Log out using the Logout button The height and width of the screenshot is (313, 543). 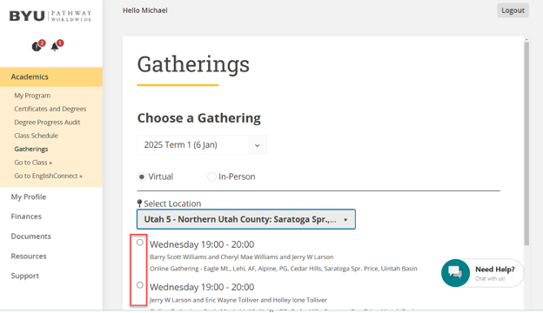pyautogui.click(x=513, y=10)
